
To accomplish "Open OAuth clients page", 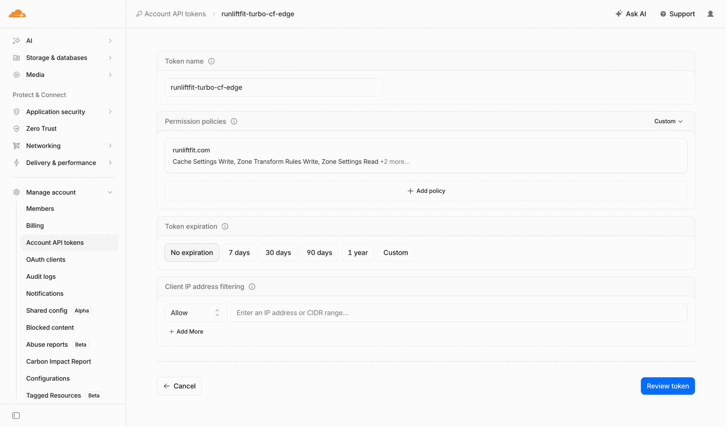I will [46, 260].
